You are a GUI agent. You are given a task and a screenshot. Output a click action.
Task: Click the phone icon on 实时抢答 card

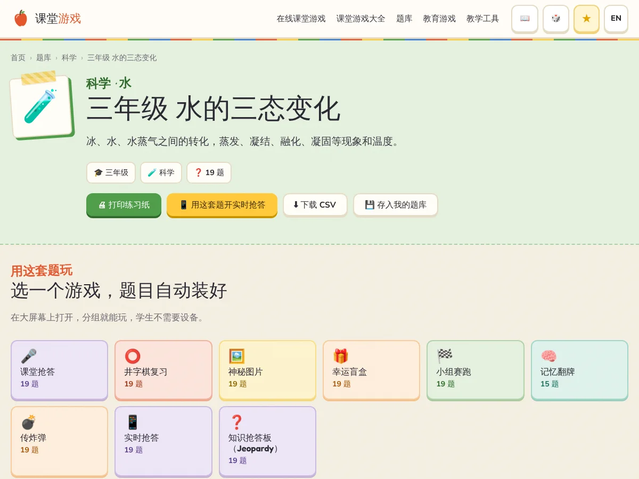pyautogui.click(x=133, y=422)
